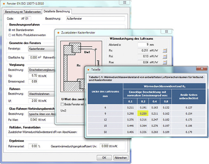Click the Abbrechen button
This screenshot has height=164, width=209.
[x=121, y=158]
